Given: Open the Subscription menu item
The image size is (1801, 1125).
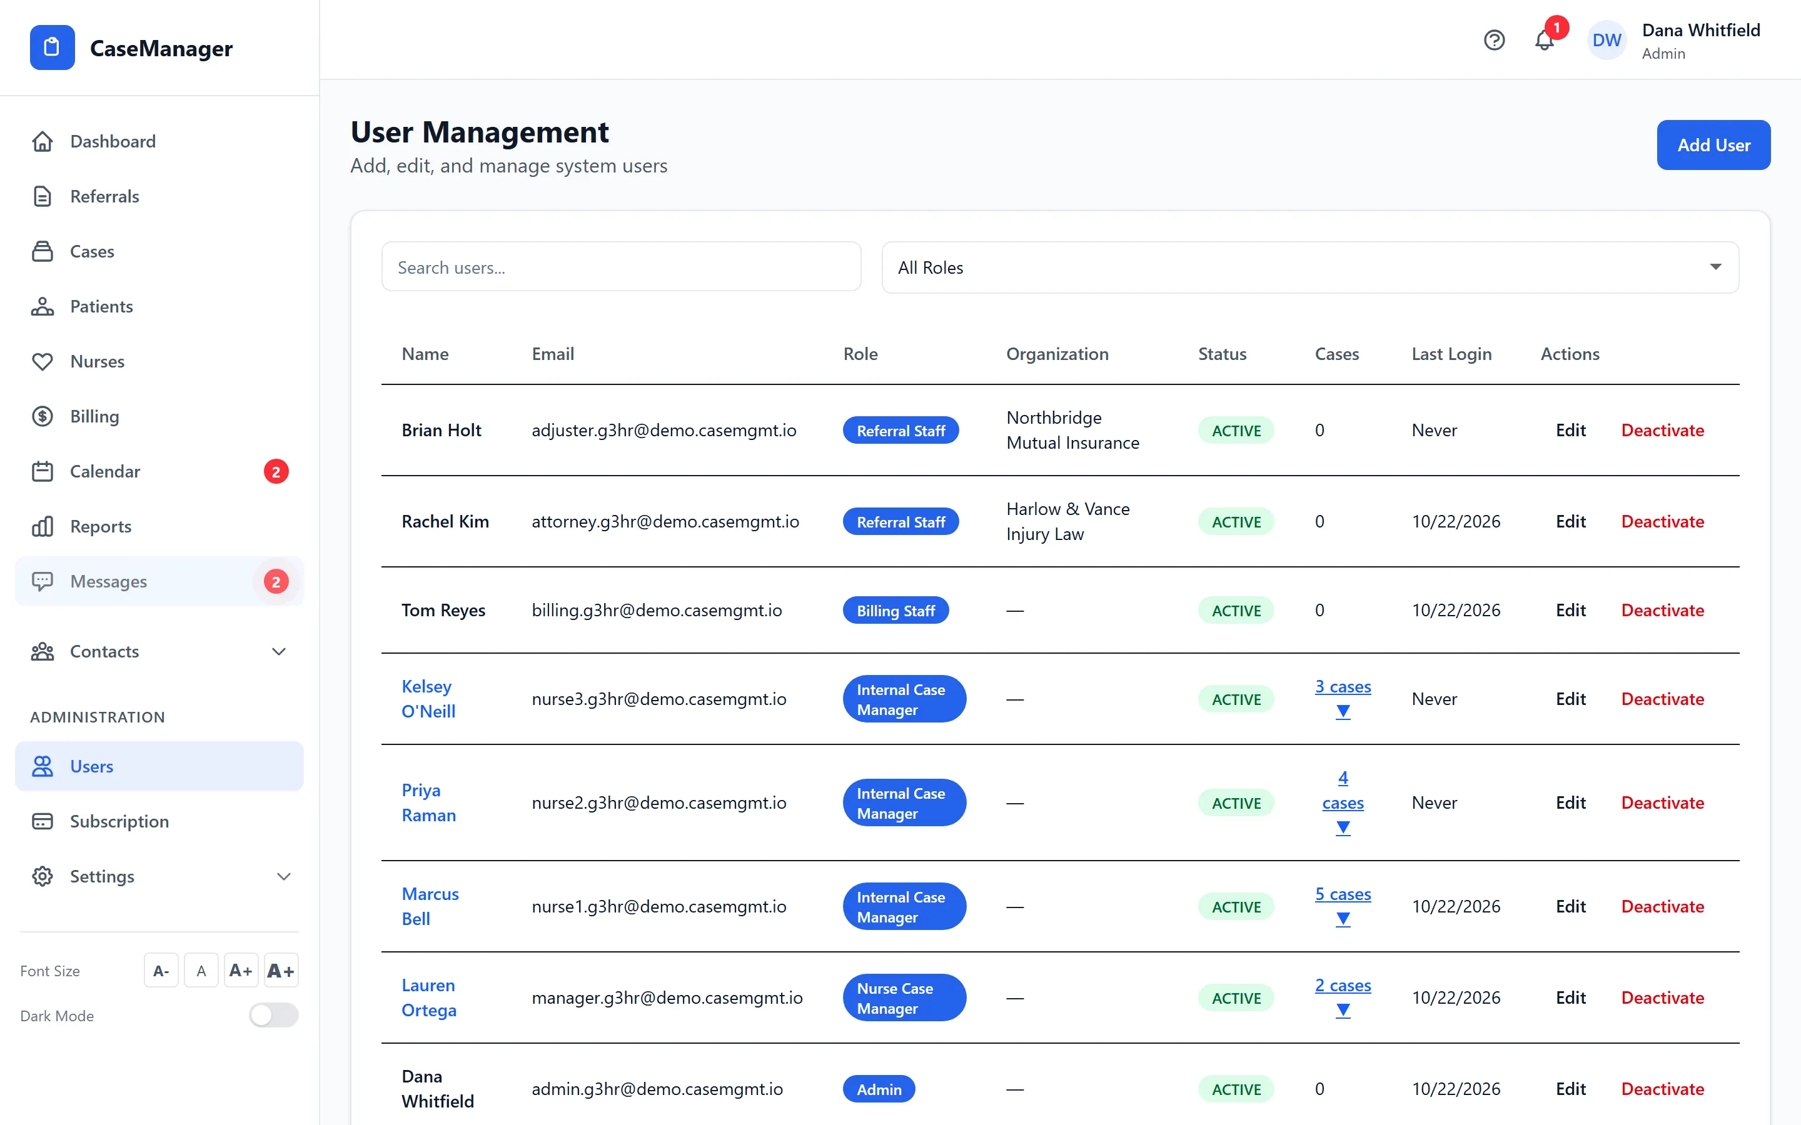Looking at the screenshot, I should tap(159, 821).
